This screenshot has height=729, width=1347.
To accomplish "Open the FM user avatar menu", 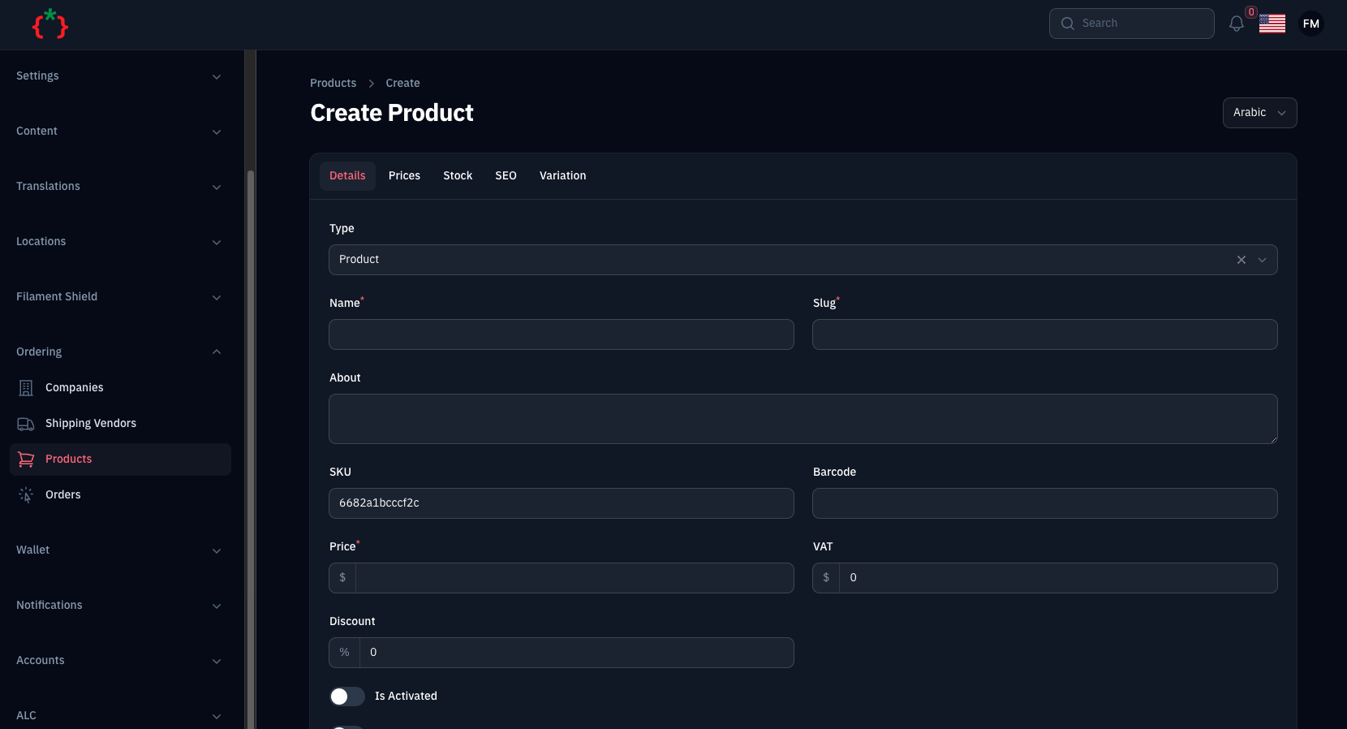I will pos(1310,24).
